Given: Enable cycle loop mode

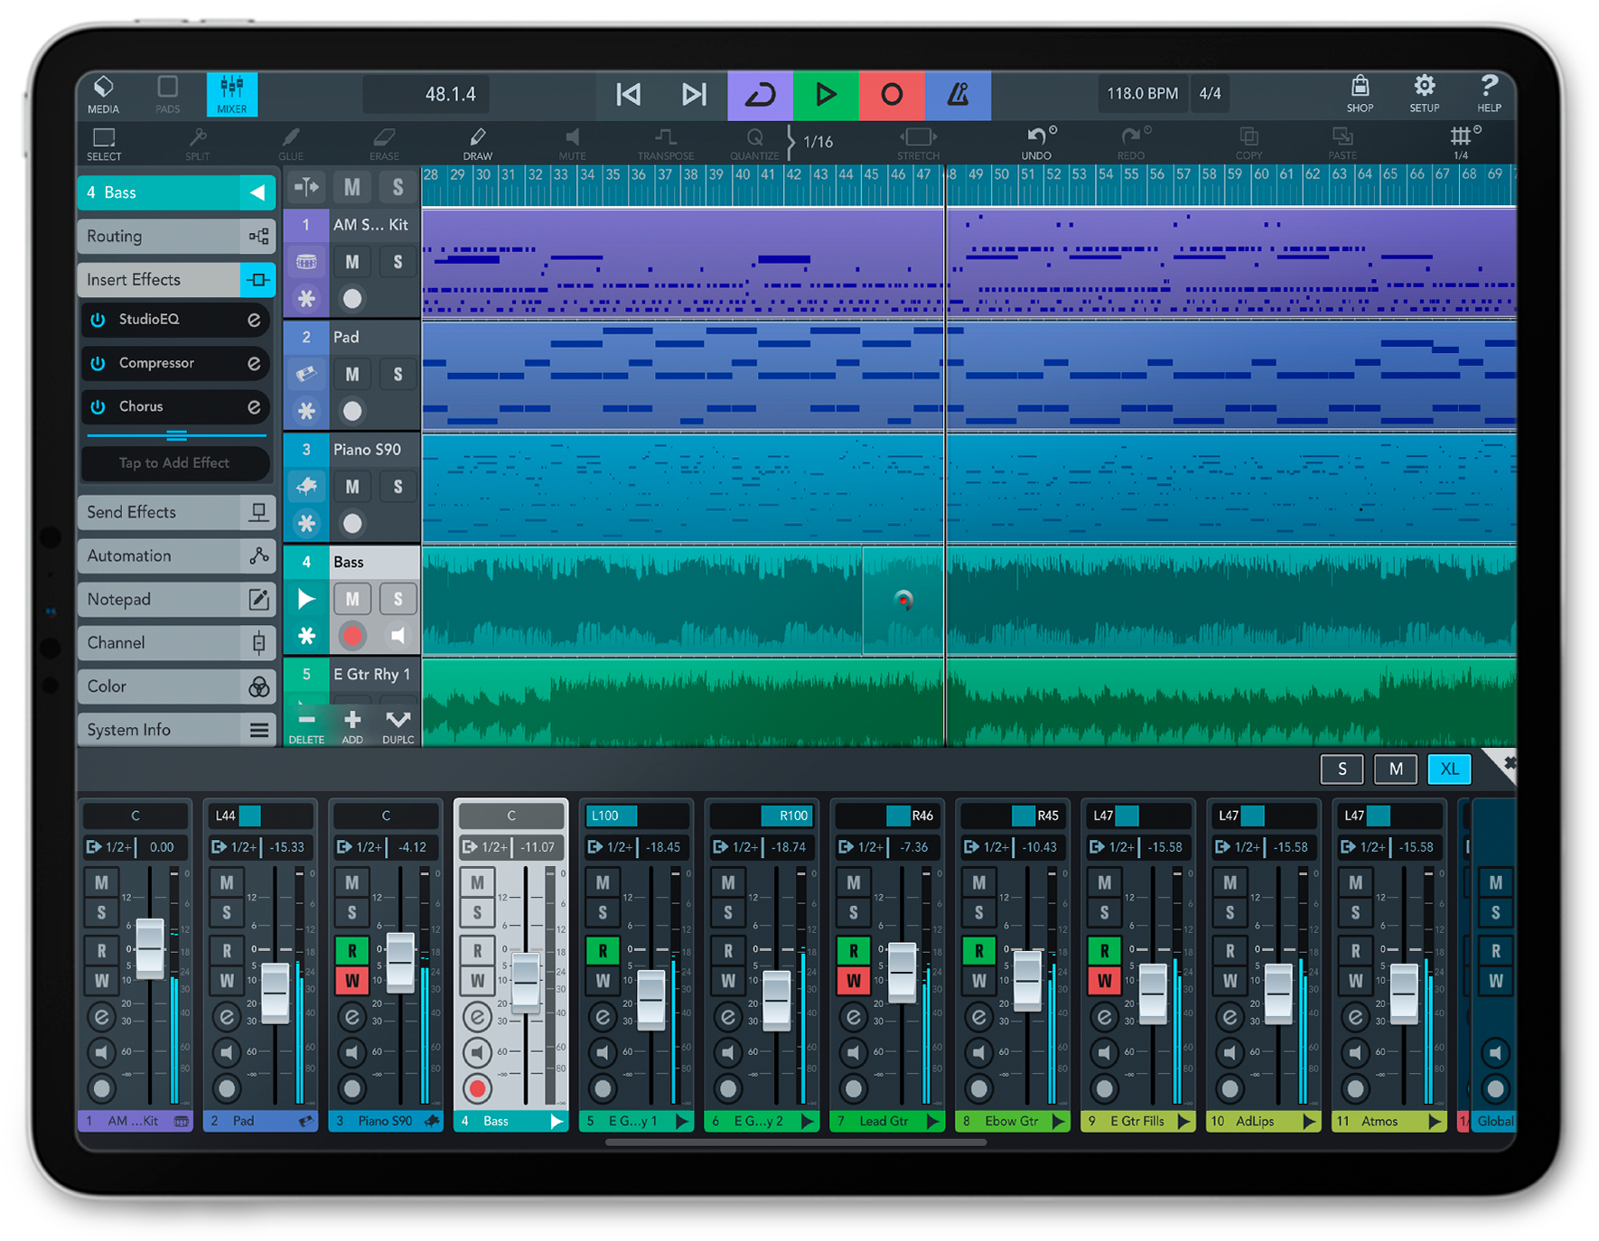Looking at the screenshot, I should pos(760,95).
